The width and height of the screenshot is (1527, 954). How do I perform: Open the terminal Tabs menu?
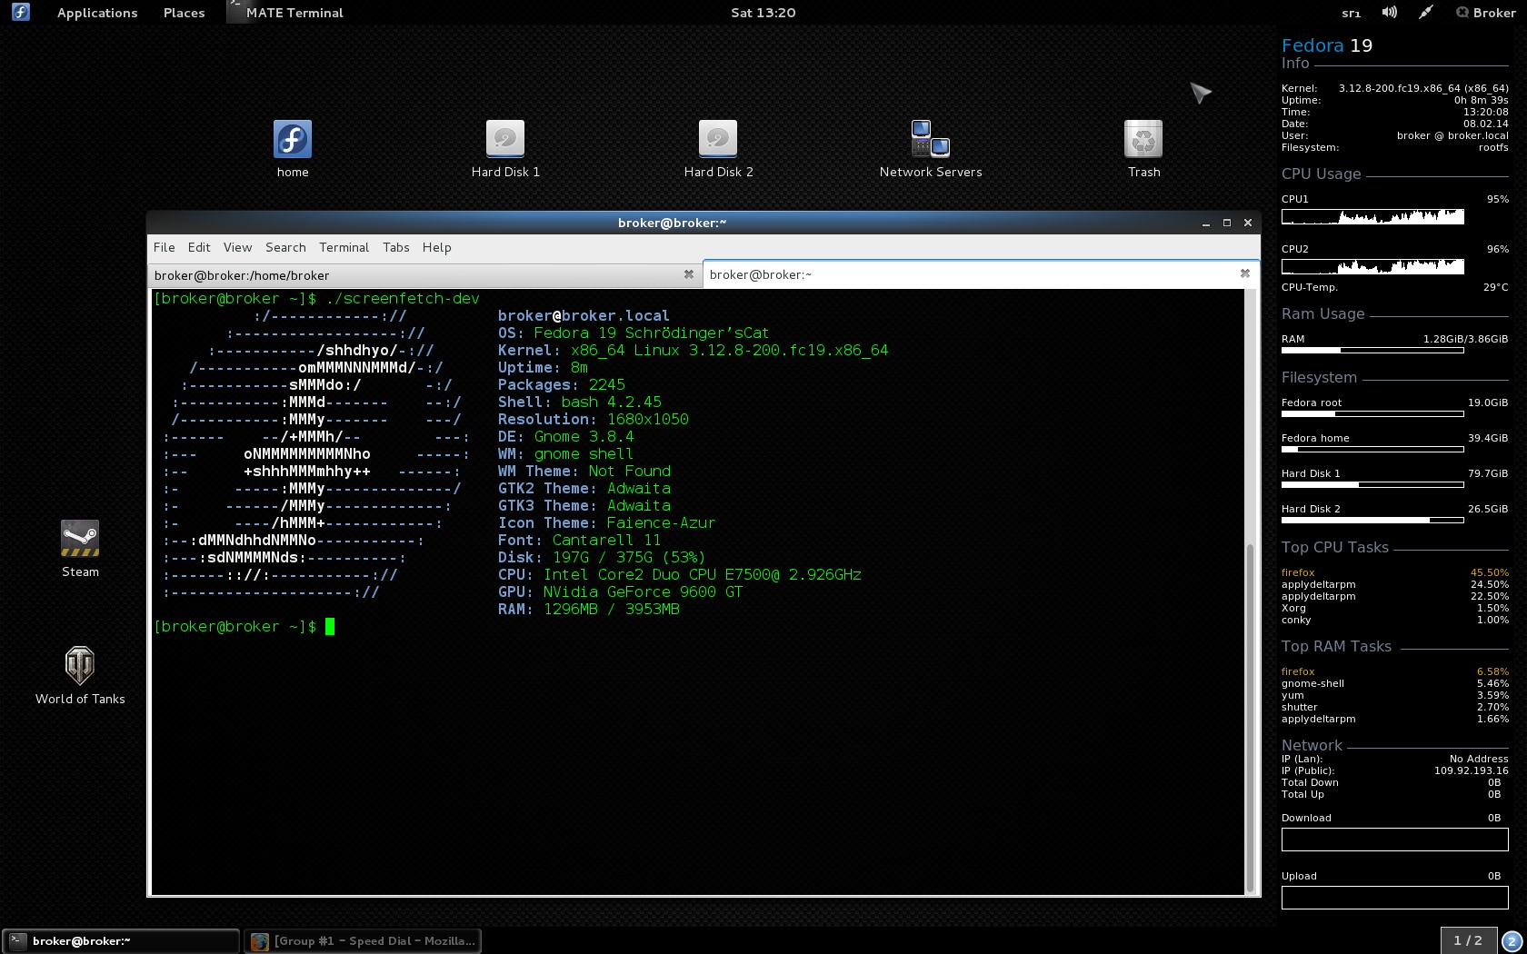[x=395, y=247]
